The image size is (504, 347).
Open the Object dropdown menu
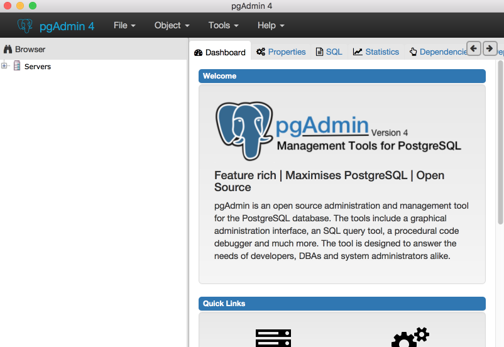(172, 25)
